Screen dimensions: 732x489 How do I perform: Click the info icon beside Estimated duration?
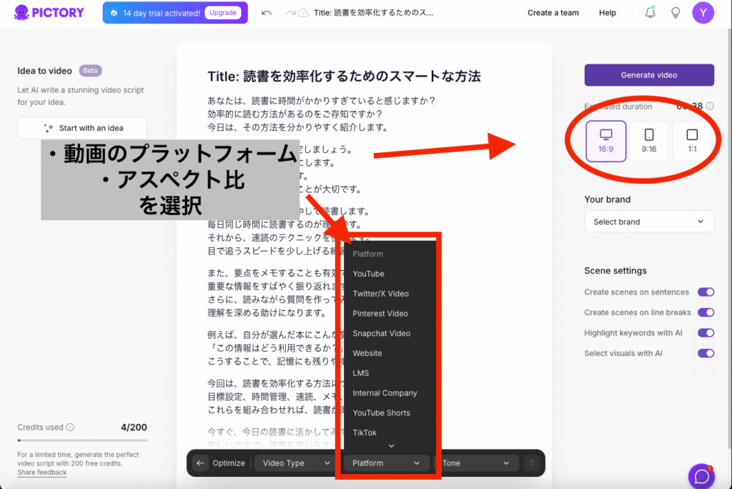click(710, 106)
